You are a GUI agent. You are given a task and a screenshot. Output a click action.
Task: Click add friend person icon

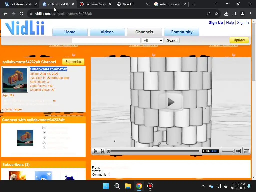tap(44, 143)
